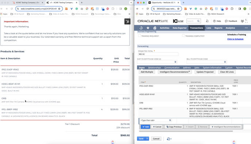Go to the NetSuite Home icon
The width and height of the screenshot is (251, 144).
(155, 28)
